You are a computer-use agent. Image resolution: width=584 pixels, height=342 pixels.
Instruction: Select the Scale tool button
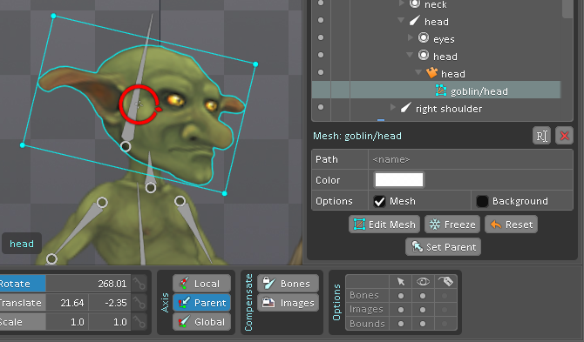(x=23, y=322)
